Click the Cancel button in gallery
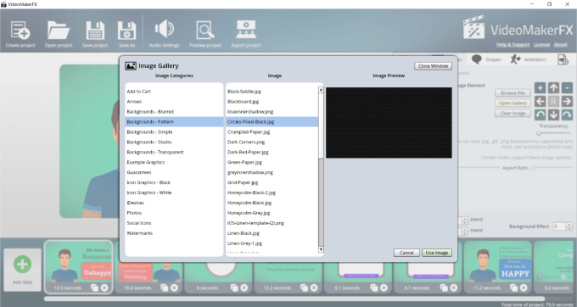The image size is (577, 307). 406,253
